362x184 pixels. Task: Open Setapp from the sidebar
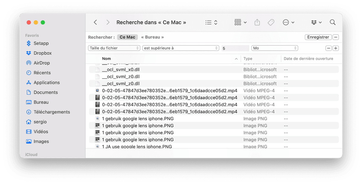[x=41, y=43]
